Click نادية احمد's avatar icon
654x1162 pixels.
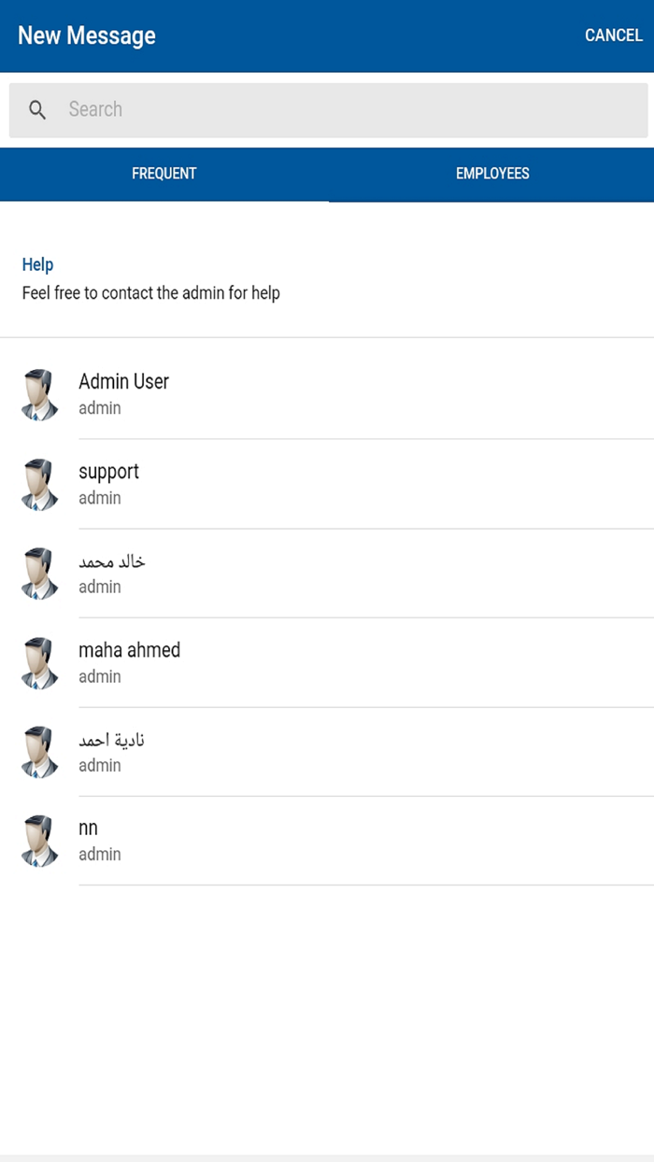pos(40,752)
